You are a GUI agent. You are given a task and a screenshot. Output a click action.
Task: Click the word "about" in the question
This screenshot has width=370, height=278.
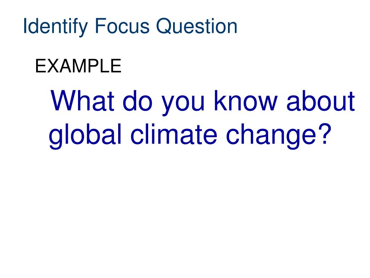(320, 101)
